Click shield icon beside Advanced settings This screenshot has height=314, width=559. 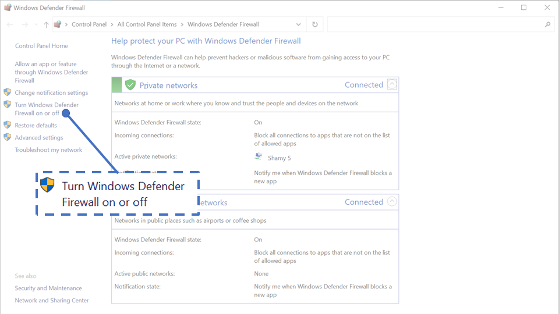[7, 137]
